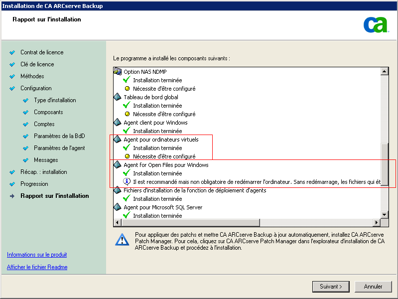
Task: Select the Tableau de bord global row
Action: pyautogui.click(x=151, y=97)
